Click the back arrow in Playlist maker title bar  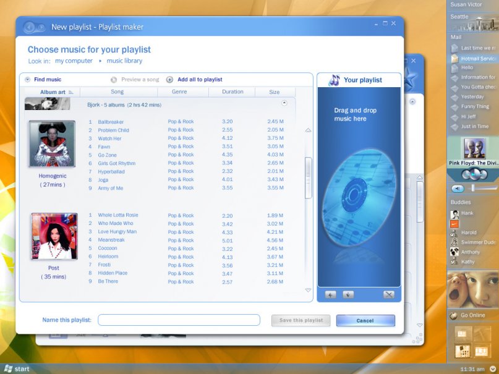30,27
